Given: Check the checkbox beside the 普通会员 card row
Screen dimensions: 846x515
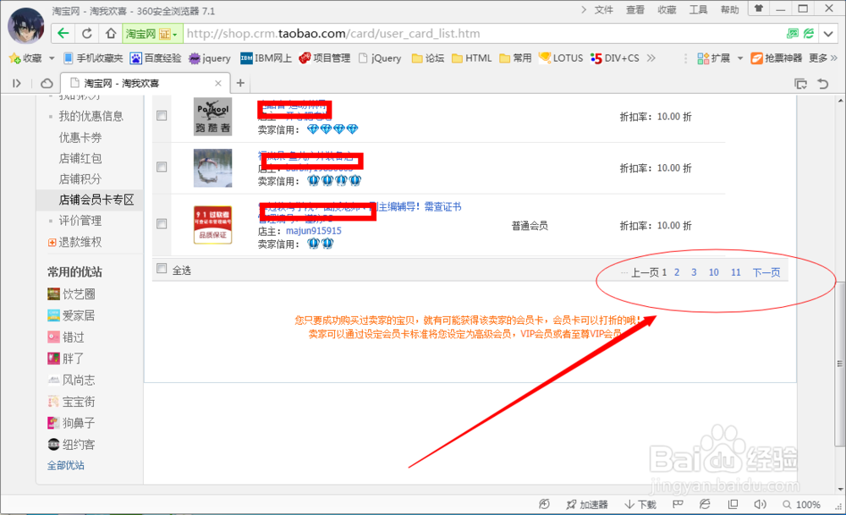Looking at the screenshot, I should (x=162, y=224).
